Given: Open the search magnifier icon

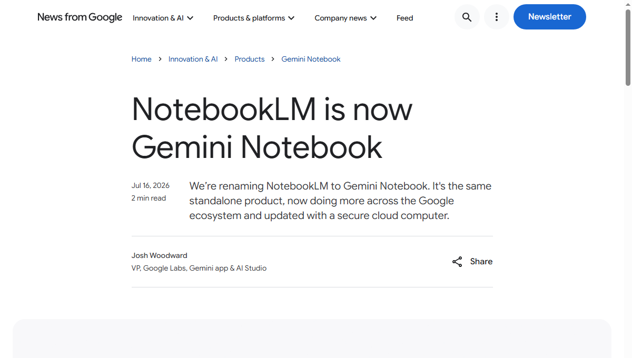Looking at the screenshot, I should click(467, 17).
